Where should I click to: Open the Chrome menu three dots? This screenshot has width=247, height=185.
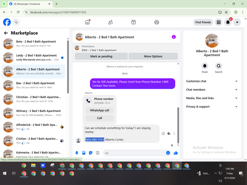(x=243, y=12)
